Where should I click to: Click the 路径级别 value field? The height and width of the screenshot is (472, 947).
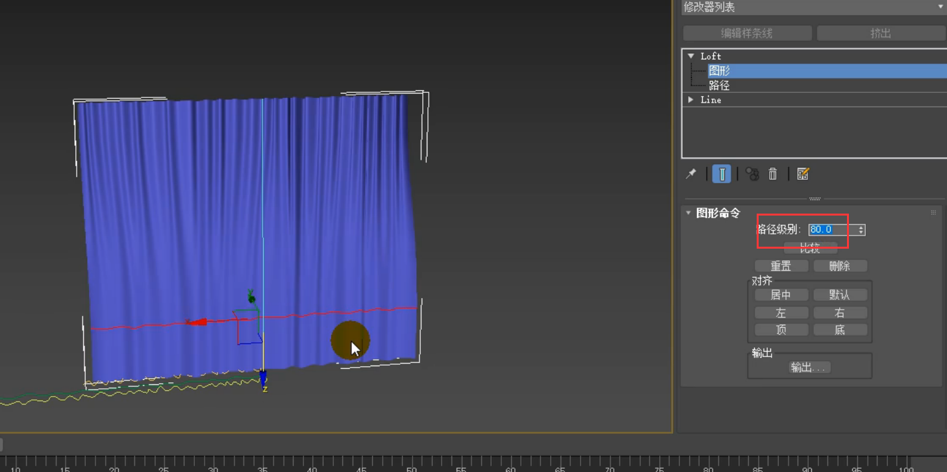click(833, 230)
